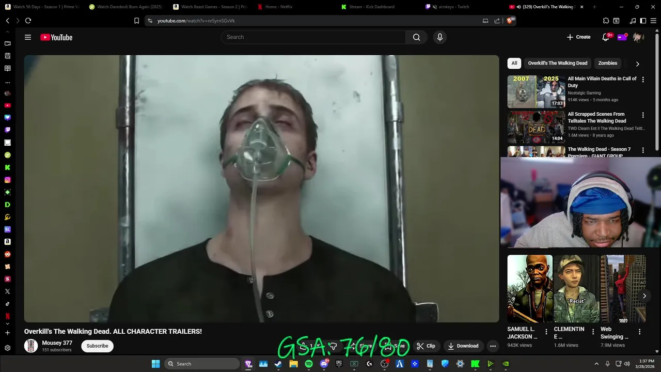Image resolution: width=661 pixels, height=372 pixels.
Task: Subscribe to Mousey 377 channel
Action: 97,346
